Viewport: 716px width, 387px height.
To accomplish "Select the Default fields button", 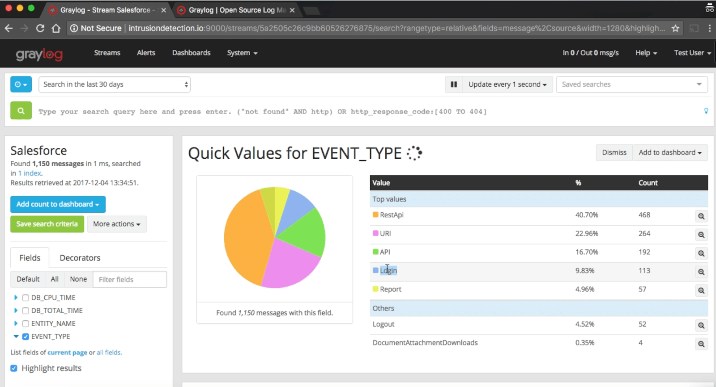I will click(x=28, y=279).
